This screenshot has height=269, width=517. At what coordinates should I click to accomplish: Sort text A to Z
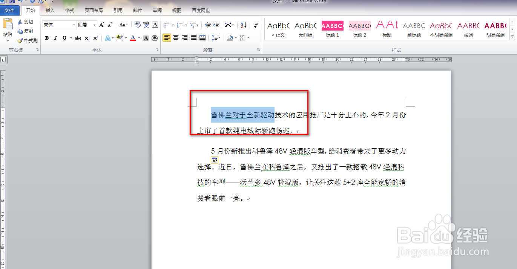(244, 25)
